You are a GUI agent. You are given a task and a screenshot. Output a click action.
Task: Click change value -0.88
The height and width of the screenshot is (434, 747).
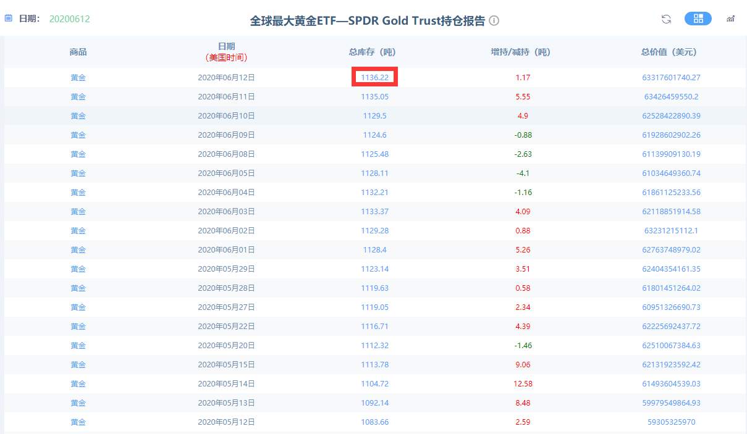tap(523, 135)
